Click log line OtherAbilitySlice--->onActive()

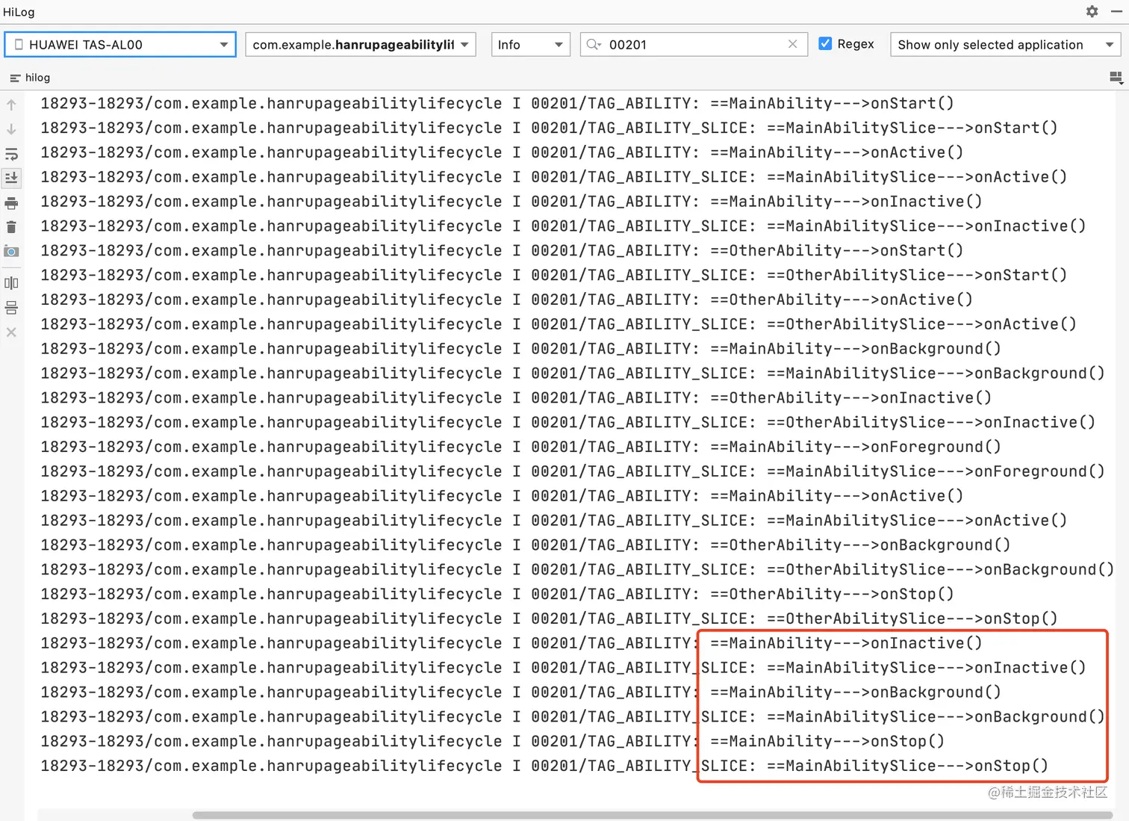(x=559, y=324)
